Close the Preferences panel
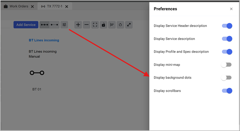The width and height of the screenshot is (240, 131). (231, 9)
